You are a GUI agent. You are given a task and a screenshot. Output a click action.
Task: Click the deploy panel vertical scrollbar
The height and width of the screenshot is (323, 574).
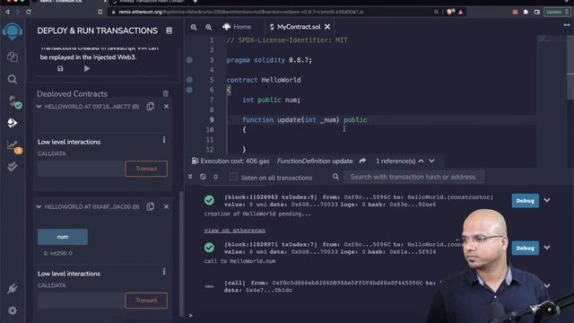click(181, 254)
